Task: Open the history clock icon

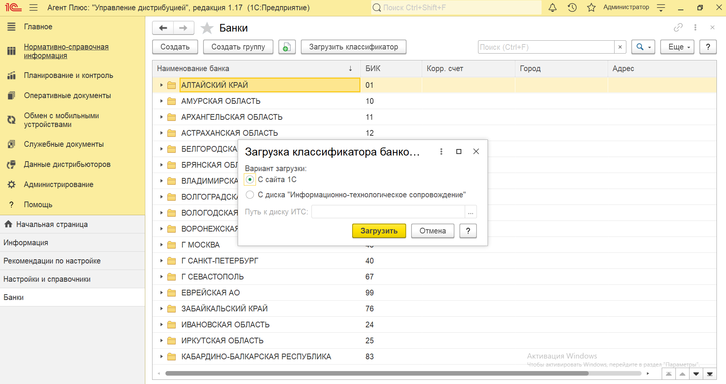Action: (572, 8)
